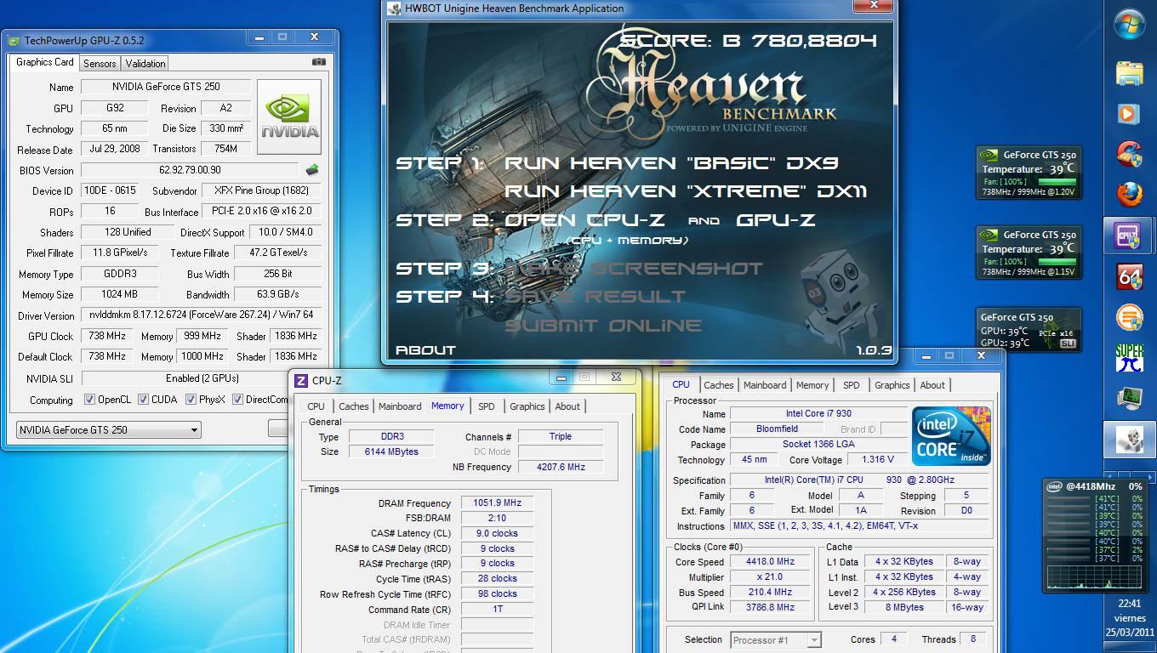This screenshot has height=653, width=1157.
Task: Click Open CPU-Z in Heaven step 2
Action: click(585, 220)
